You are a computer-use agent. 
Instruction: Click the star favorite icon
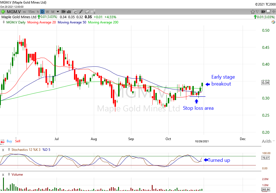(253, 12)
